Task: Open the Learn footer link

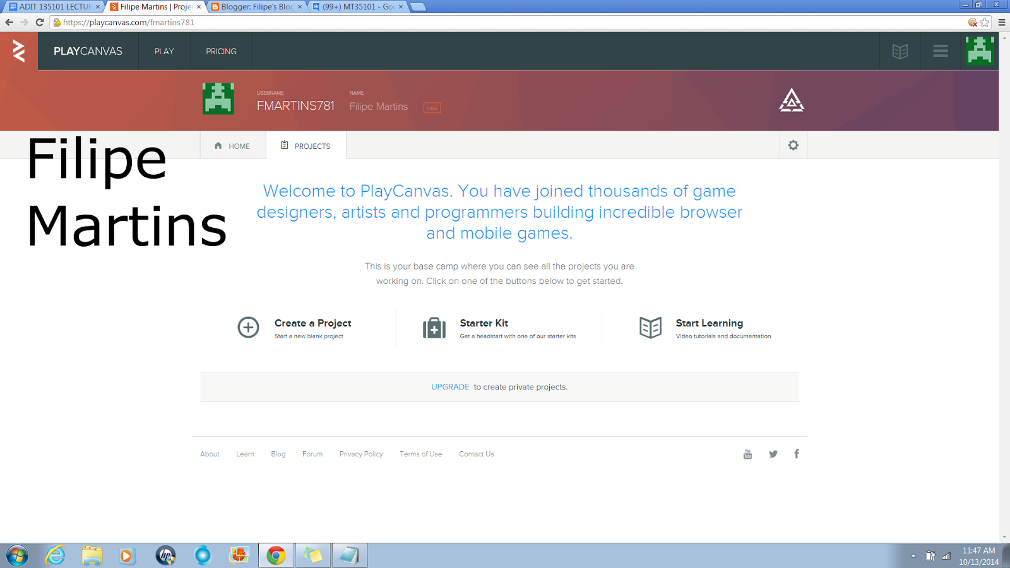Action: (x=245, y=454)
